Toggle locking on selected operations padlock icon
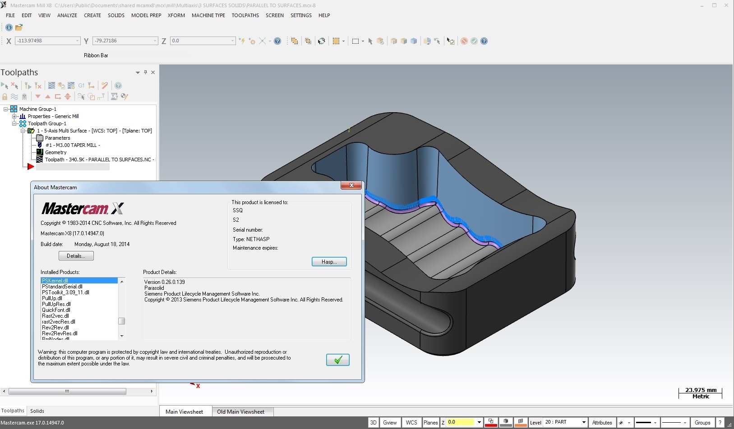Viewport: 734px width, 429px height. pos(5,96)
